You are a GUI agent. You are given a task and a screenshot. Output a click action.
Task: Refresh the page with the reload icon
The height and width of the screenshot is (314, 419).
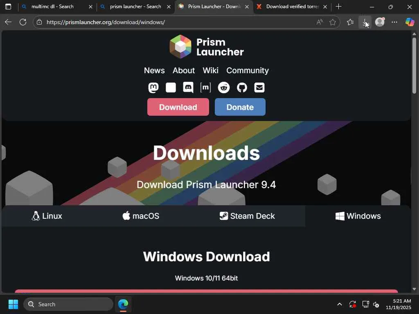click(23, 22)
